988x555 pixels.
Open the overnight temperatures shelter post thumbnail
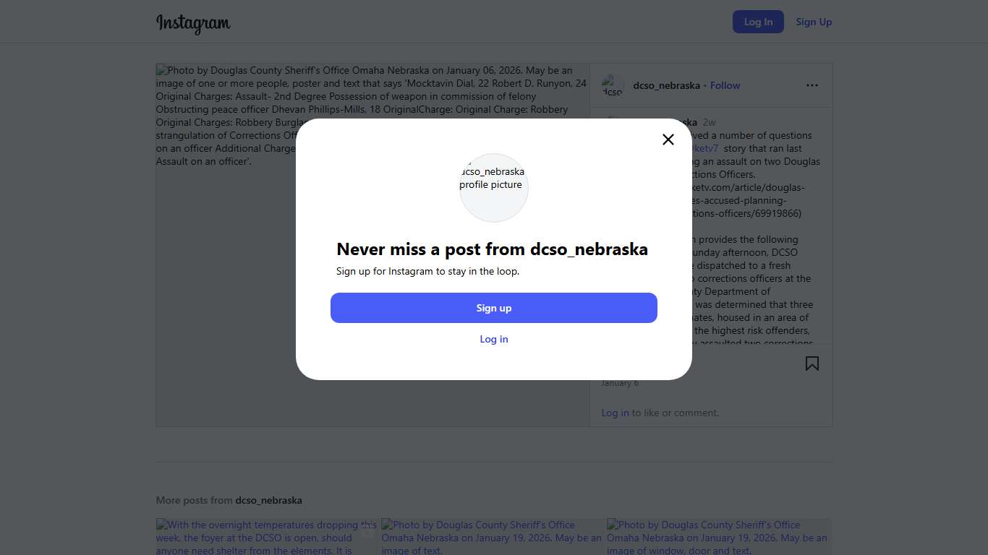coord(268,537)
